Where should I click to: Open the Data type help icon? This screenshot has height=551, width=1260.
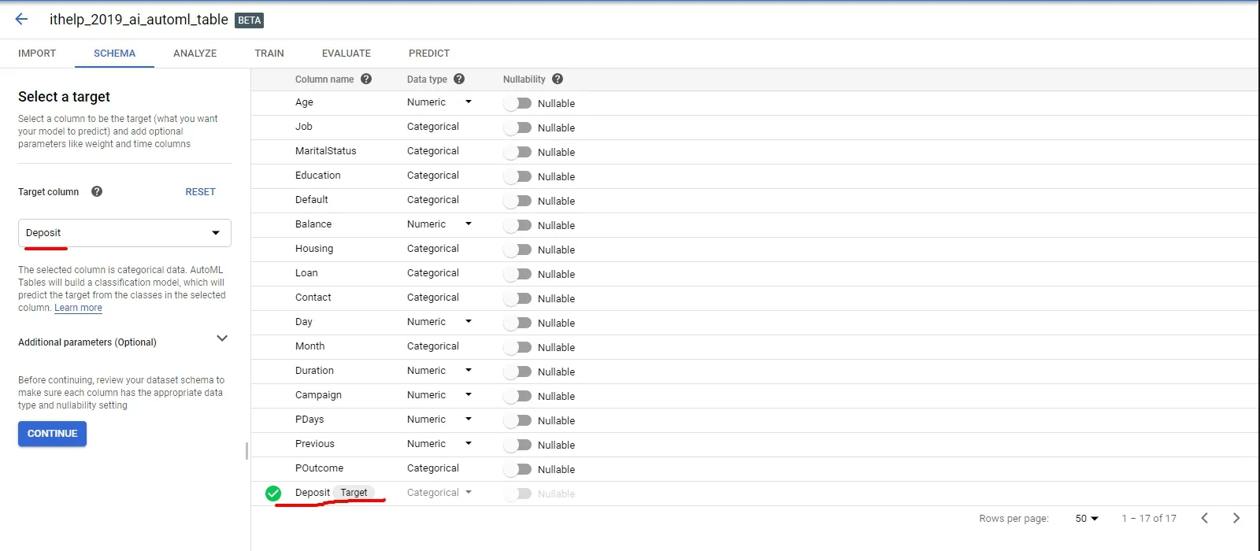point(459,79)
